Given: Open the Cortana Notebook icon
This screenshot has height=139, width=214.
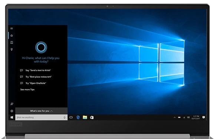Looking at the screenshot, I should point(11,42).
